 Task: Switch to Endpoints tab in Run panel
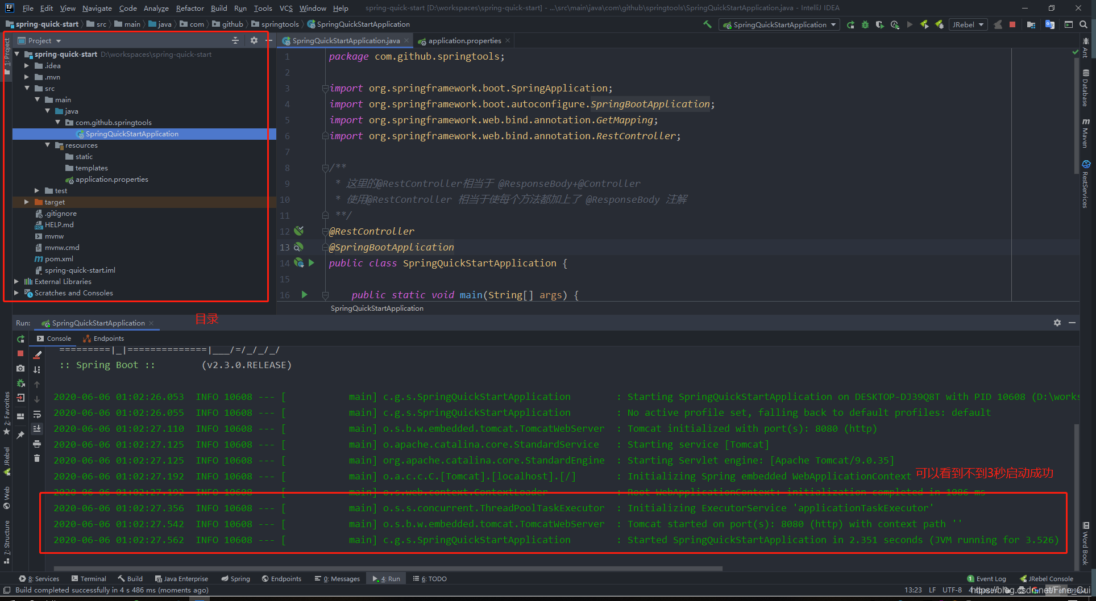pyautogui.click(x=103, y=338)
